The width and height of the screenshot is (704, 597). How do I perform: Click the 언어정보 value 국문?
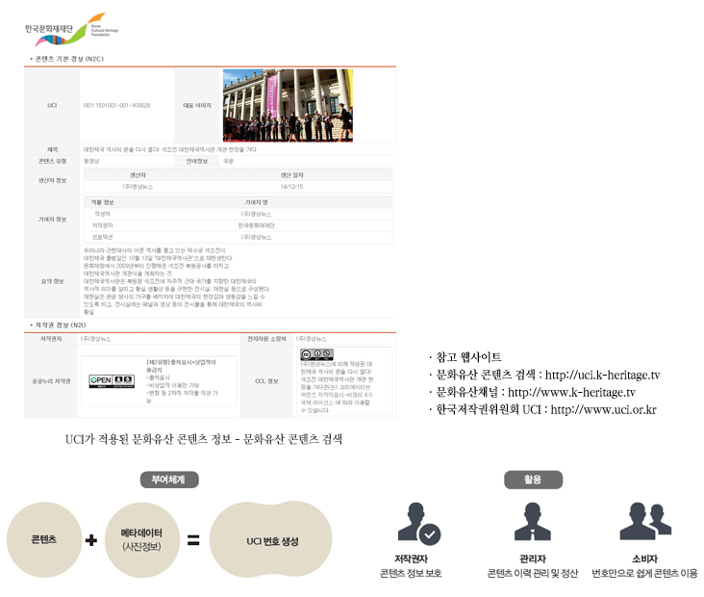pos(229,162)
